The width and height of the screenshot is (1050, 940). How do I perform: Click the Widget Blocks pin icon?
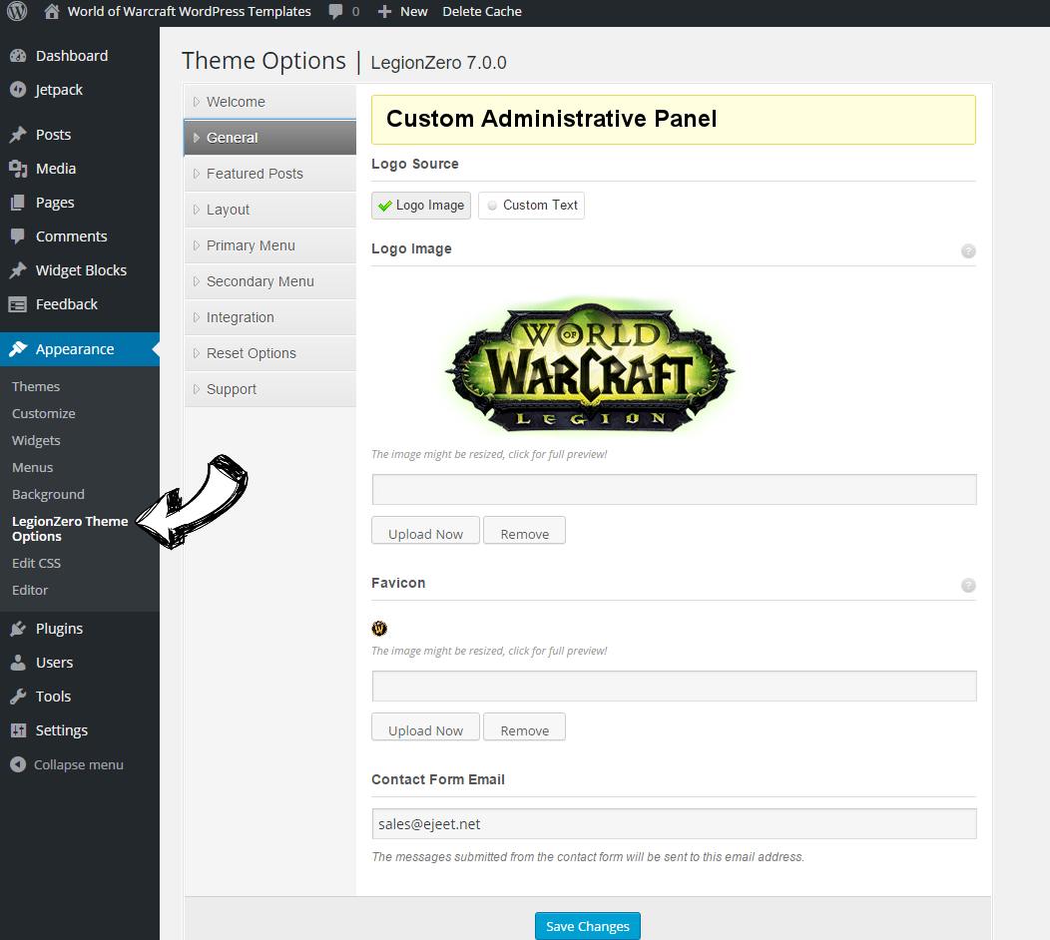(18, 269)
